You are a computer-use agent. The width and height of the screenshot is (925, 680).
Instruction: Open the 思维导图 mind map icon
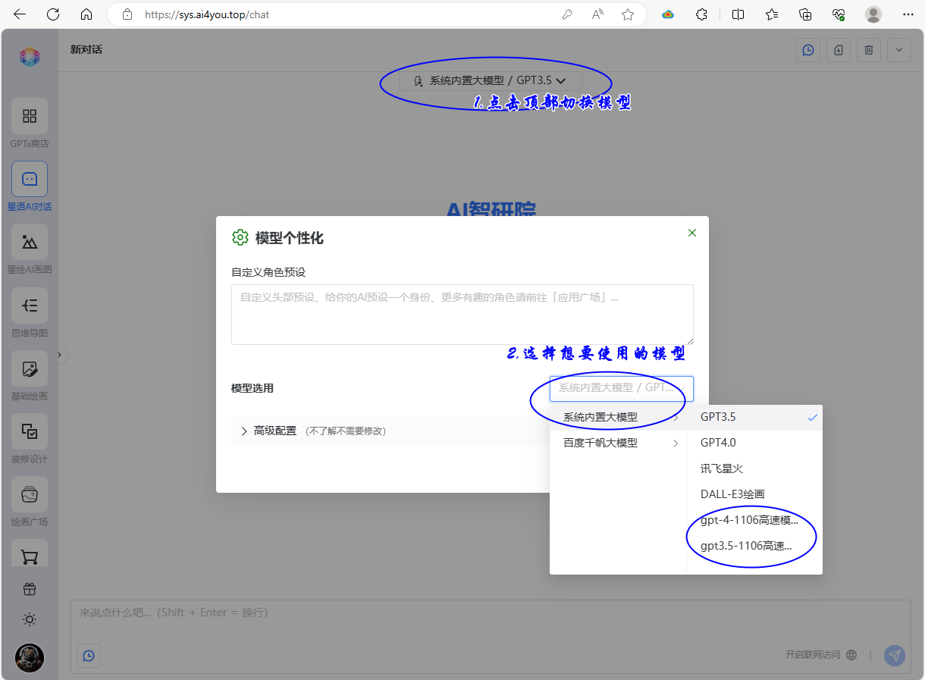coord(30,306)
